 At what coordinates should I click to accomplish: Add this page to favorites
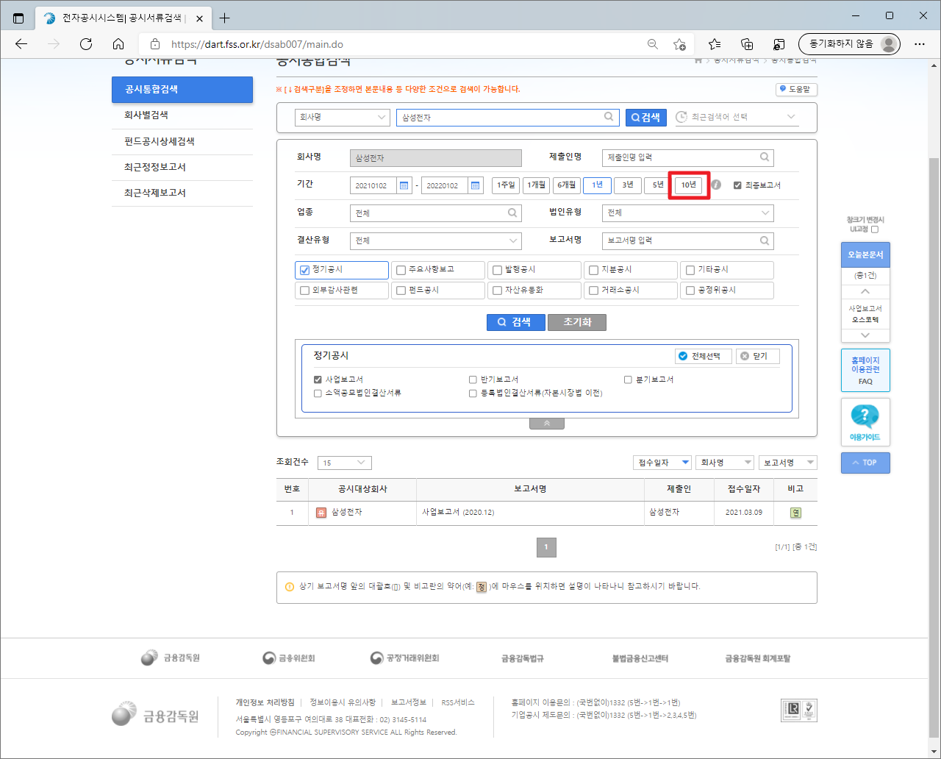coord(680,44)
